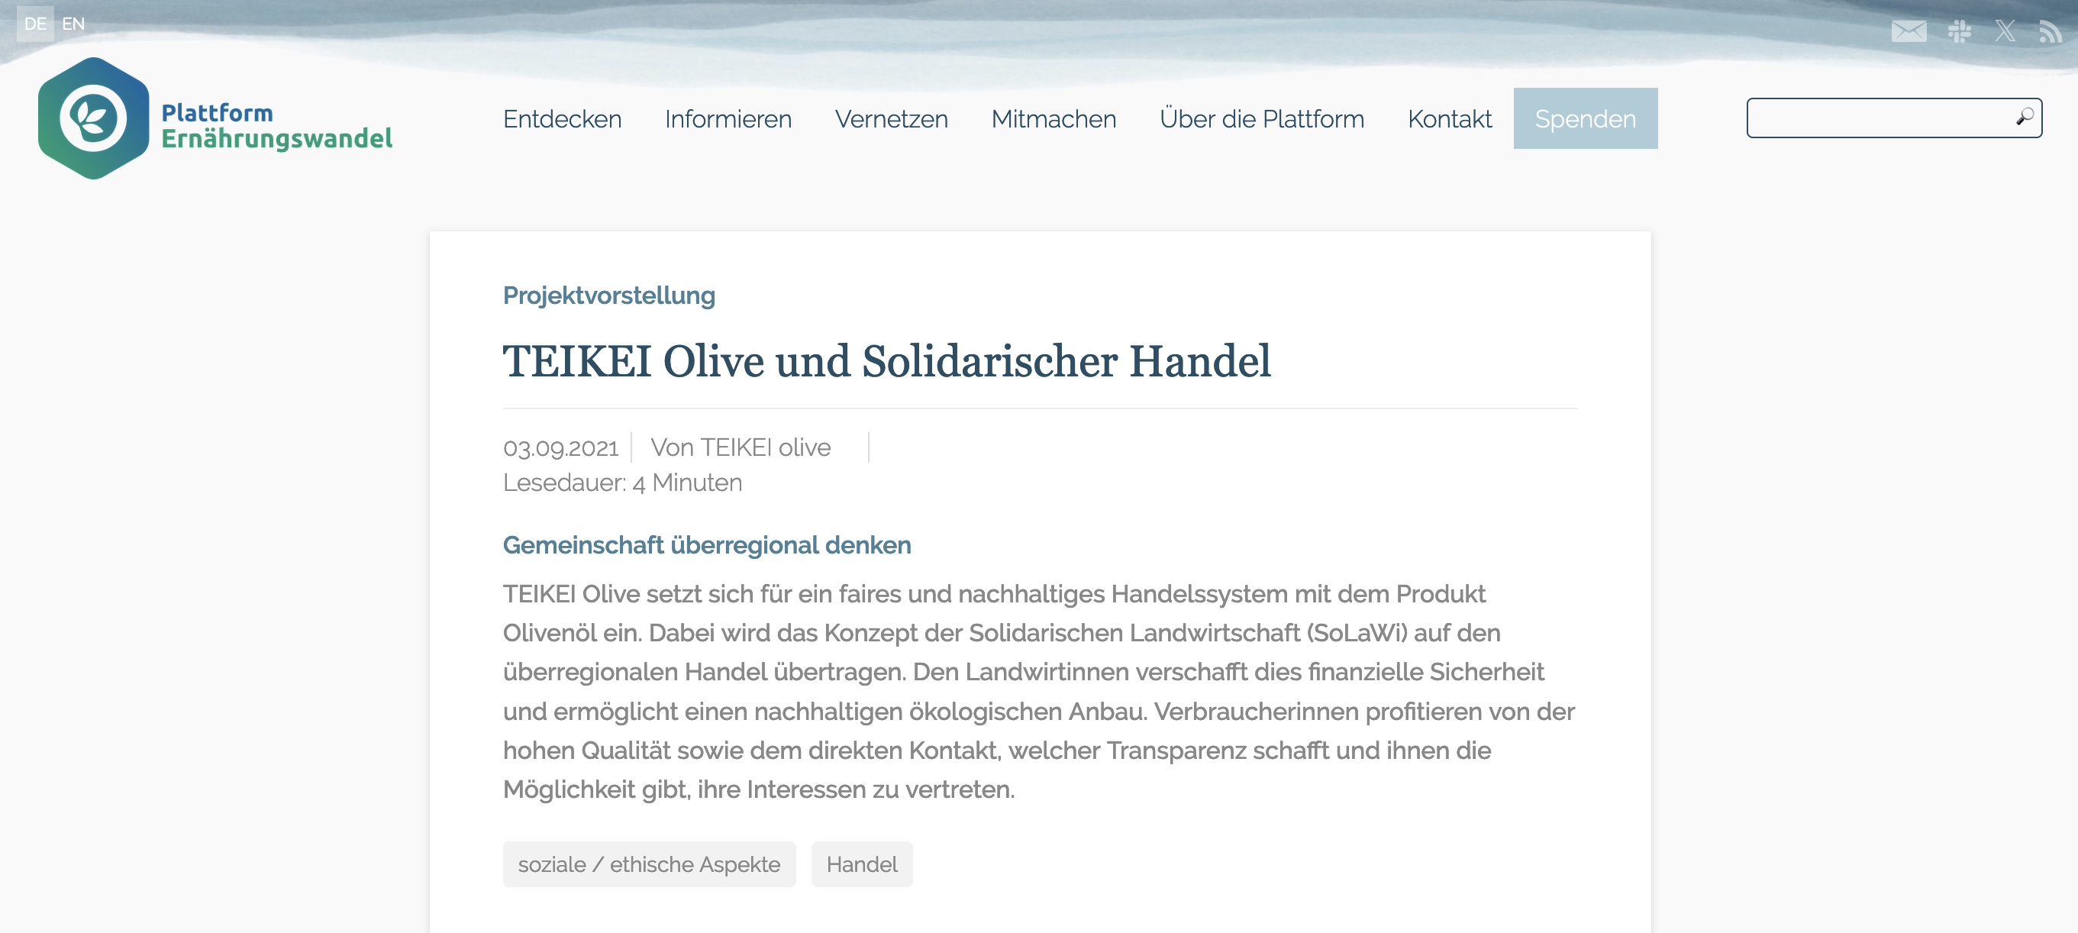Click the Spenden button
This screenshot has height=933, width=2078.
pyautogui.click(x=1585, y=118)
